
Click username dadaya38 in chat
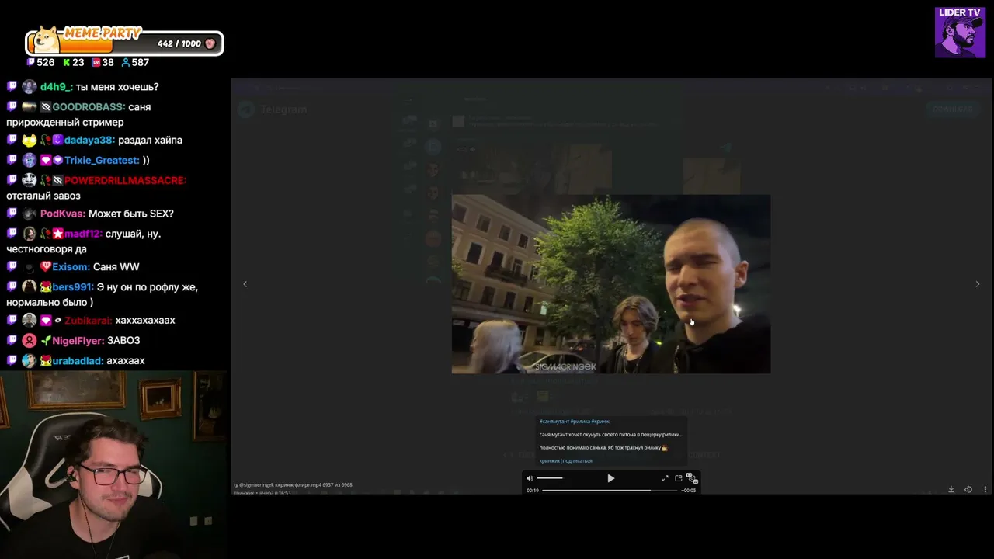tap(89, 141)
